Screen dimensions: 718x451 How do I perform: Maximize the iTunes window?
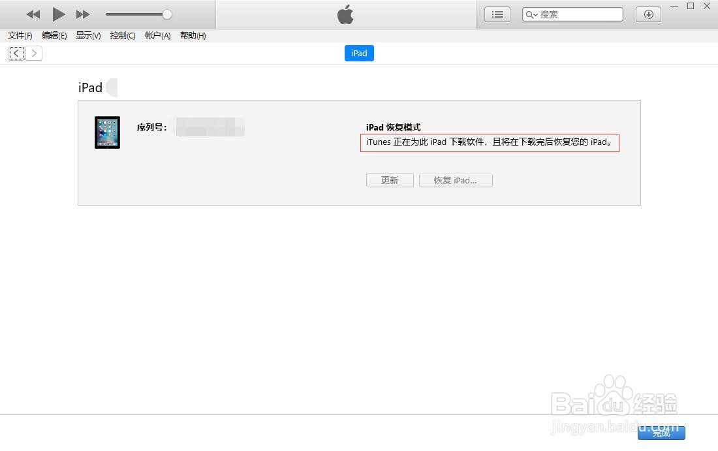(691, 6)
